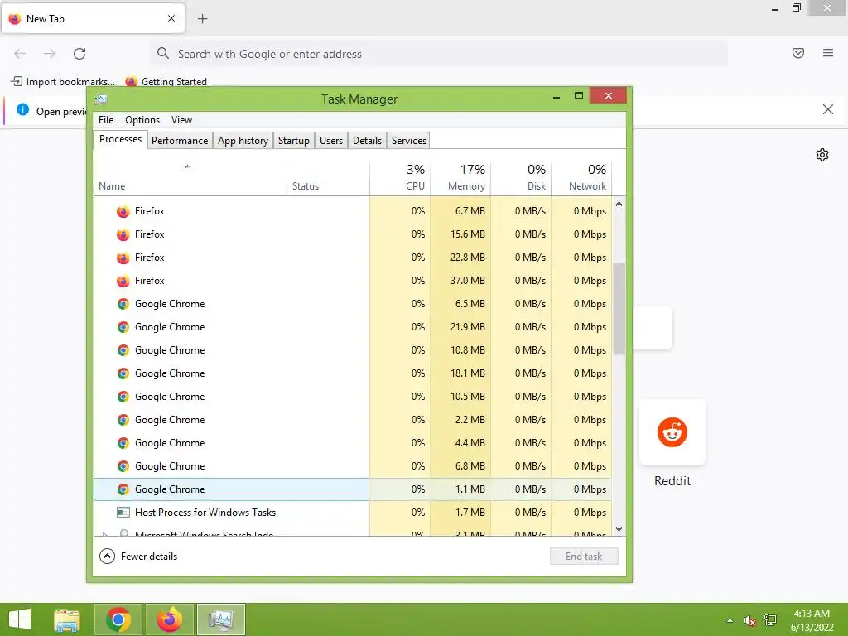848x636 pixels.
Task: Open Windows Start button
Action: [20, 619]
